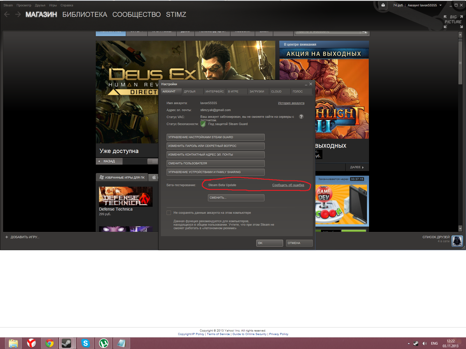Click devices and Family Sharing management button
The height and width of the screenshot is (349, 466).
click(x=216, y=172)
